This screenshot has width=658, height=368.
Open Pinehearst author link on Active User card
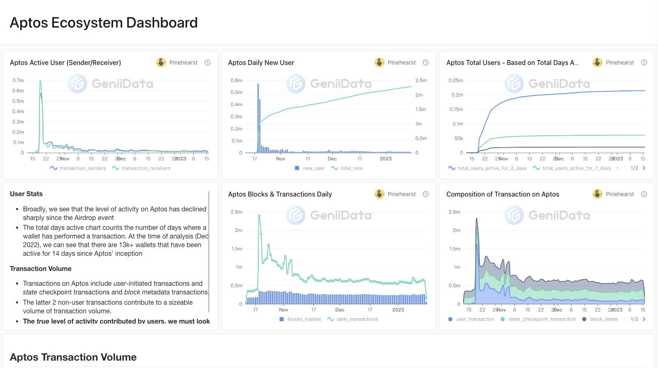tap(183, 62)
